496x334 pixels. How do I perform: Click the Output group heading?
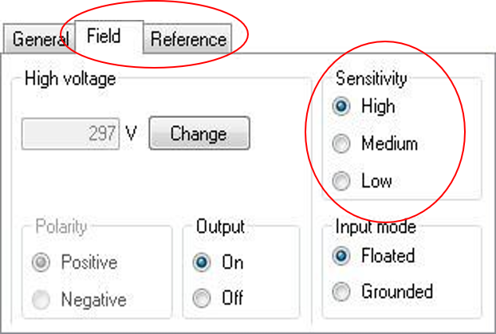[220, 227]
